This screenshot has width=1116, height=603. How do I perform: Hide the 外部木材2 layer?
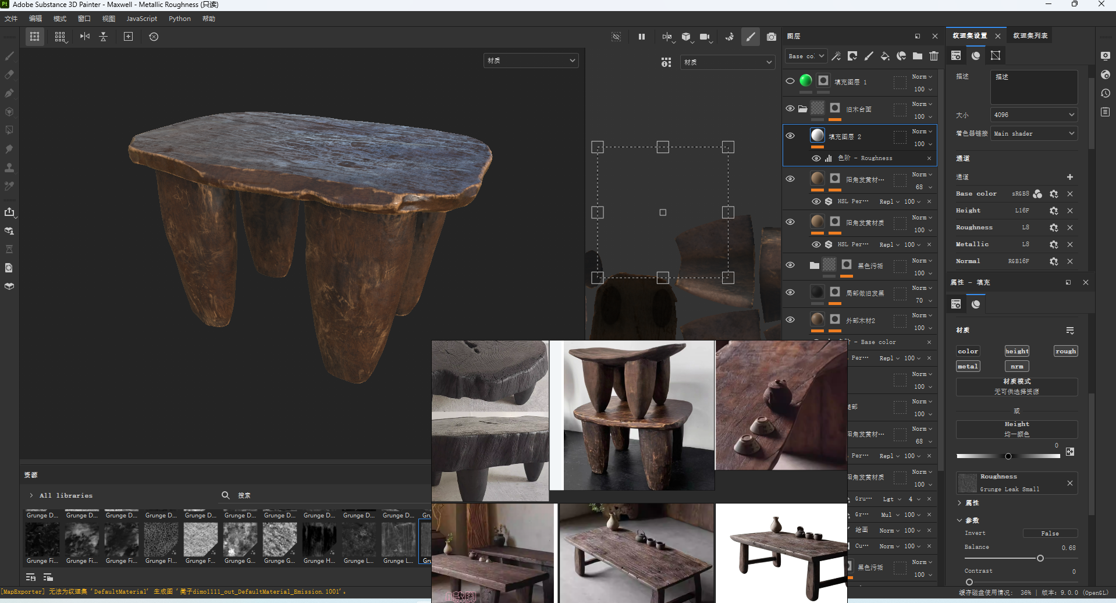(x=790, y=320)
